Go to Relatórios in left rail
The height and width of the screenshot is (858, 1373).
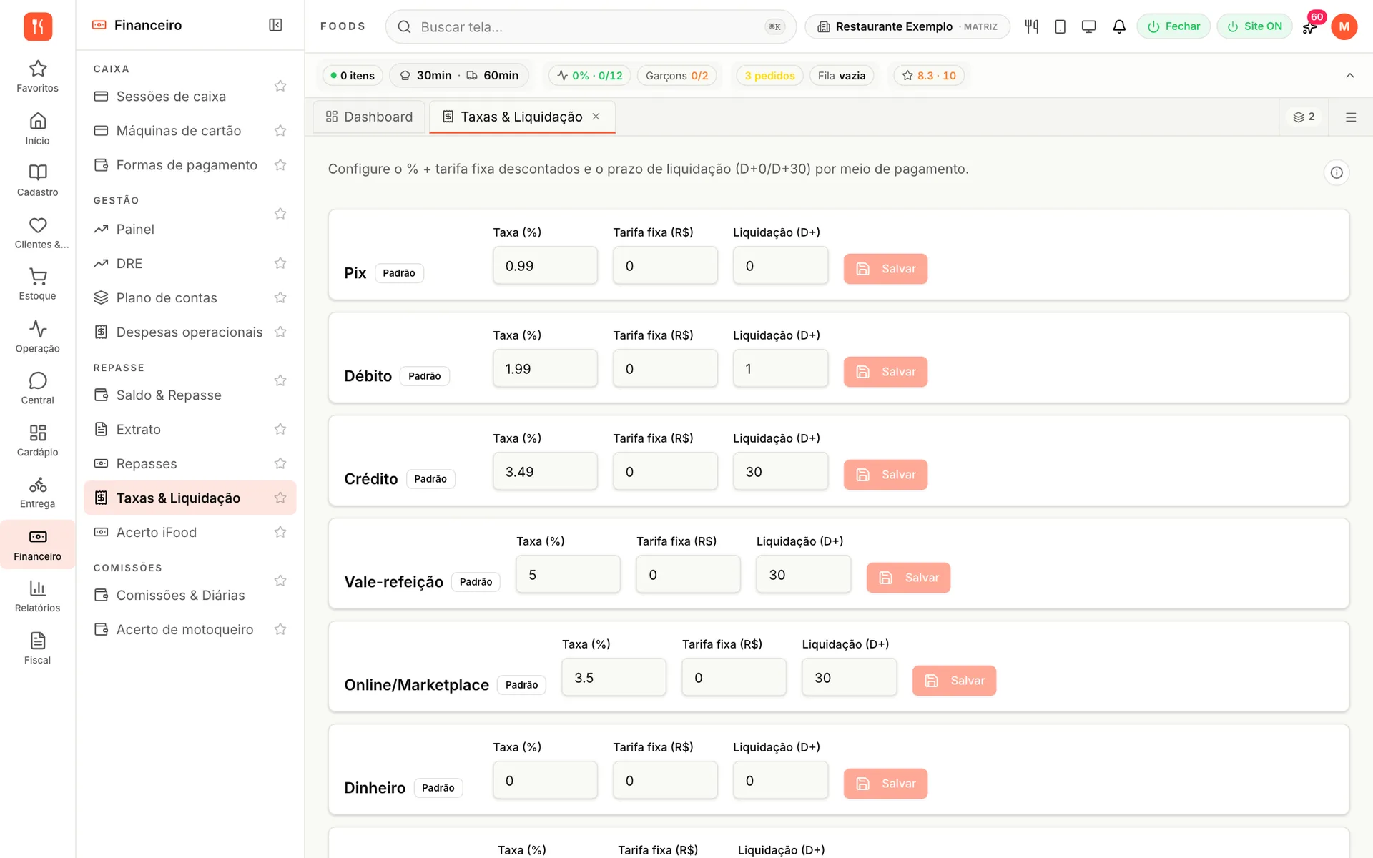click(37, 596)
